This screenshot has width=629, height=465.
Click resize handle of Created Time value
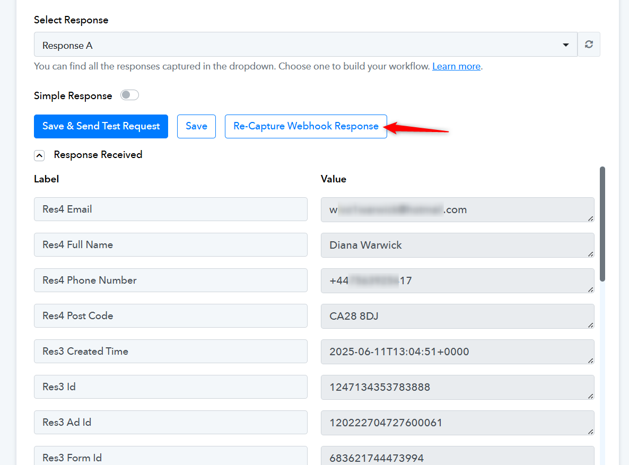(590, 361)
